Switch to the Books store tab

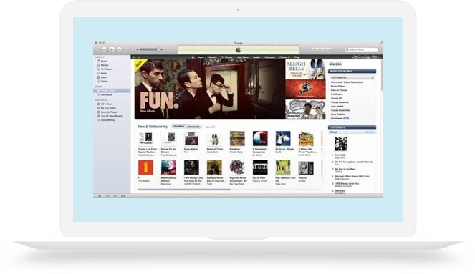[256, 57]
